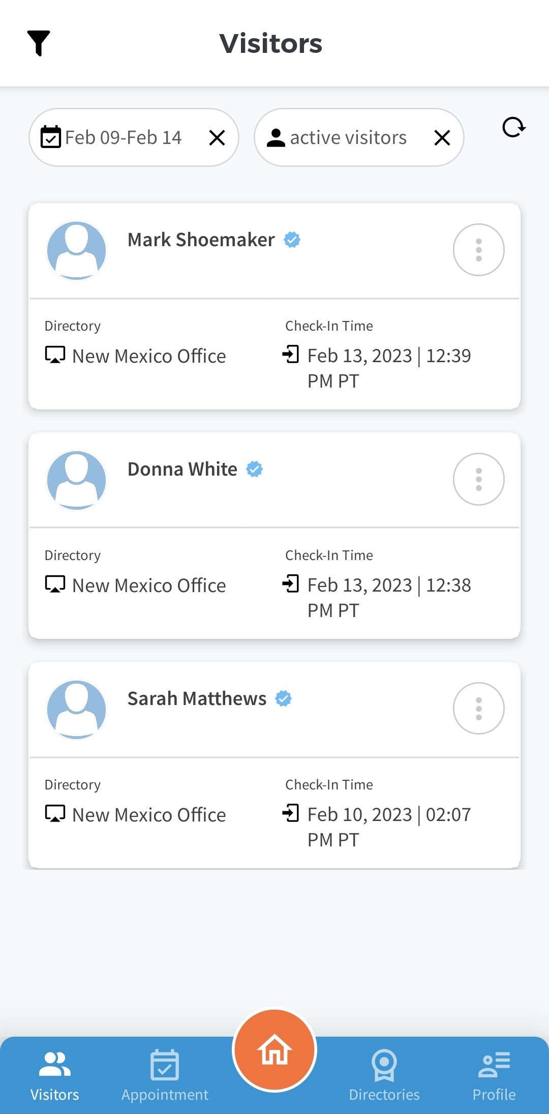Viewport: 549px width, 1114px height.
Task: Tap Sarah Matthews' avatar picture
Action: 76,709
